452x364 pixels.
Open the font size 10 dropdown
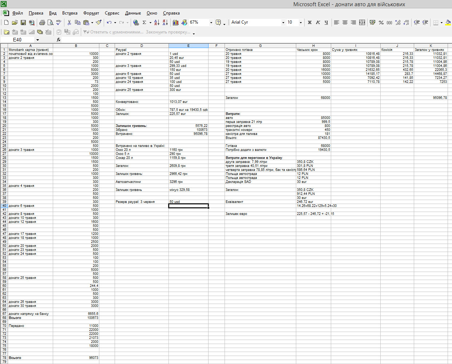coord(301,23)
